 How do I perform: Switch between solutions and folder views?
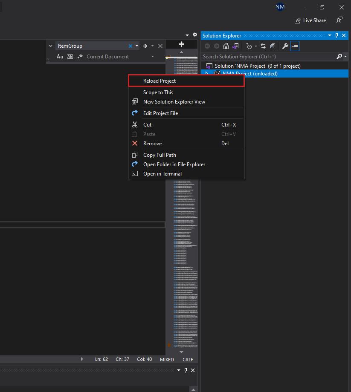[235, 46]
